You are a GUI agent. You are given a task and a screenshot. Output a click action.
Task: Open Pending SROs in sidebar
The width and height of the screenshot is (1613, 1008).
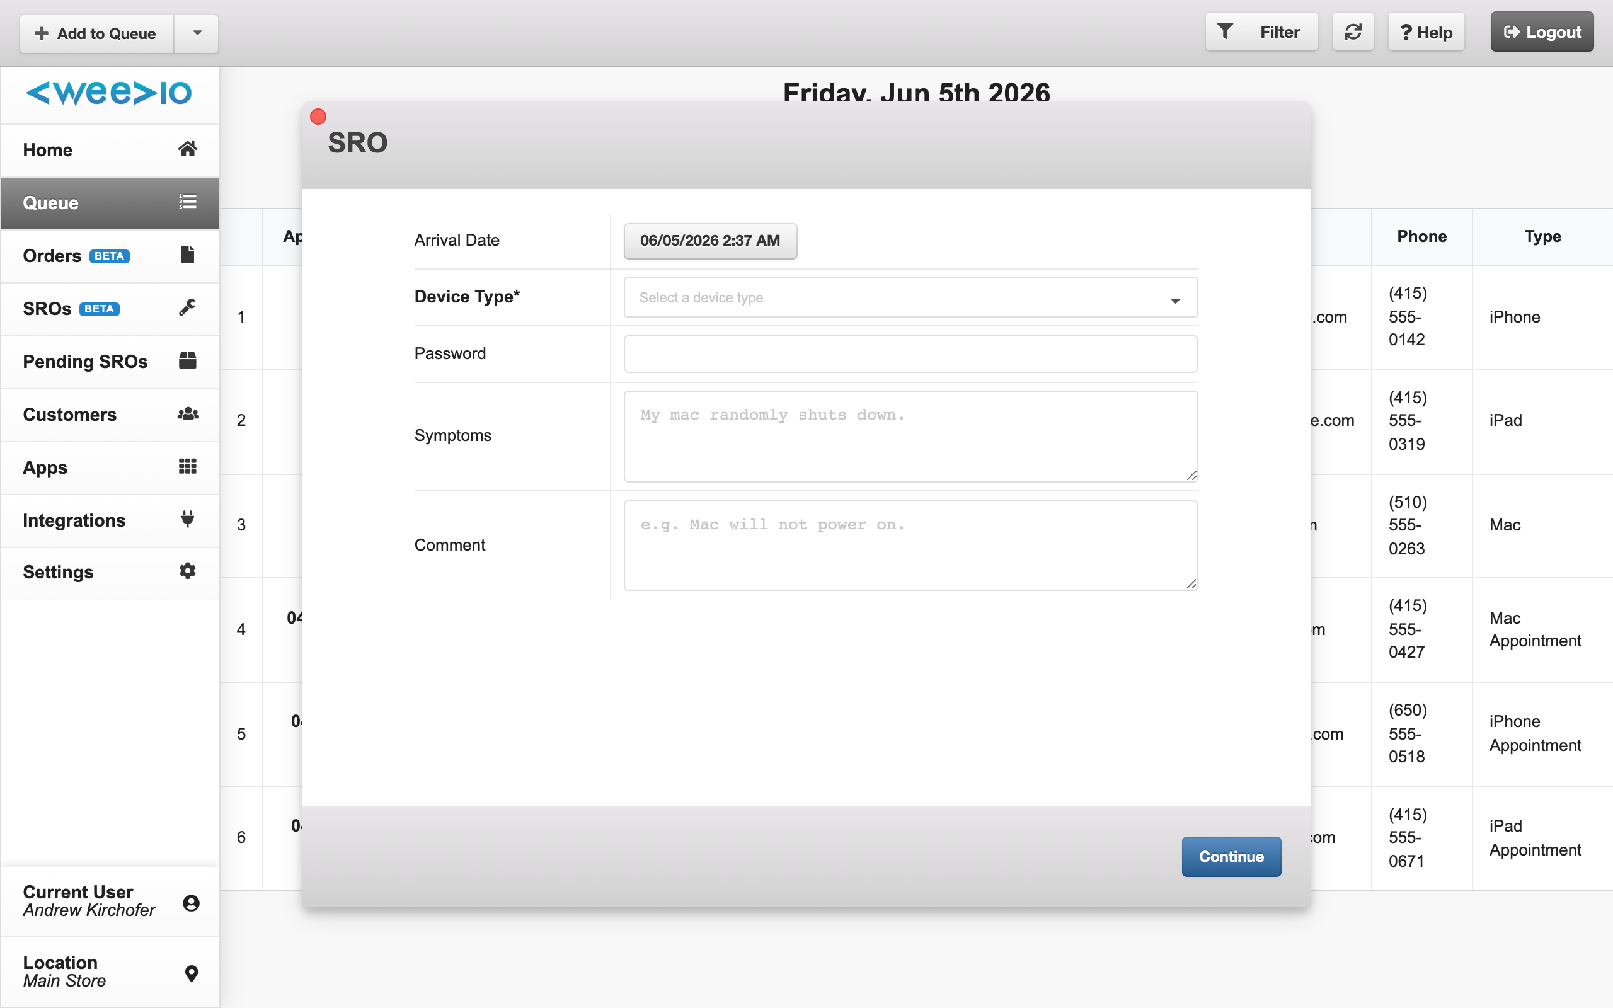[x=110, y=362]
